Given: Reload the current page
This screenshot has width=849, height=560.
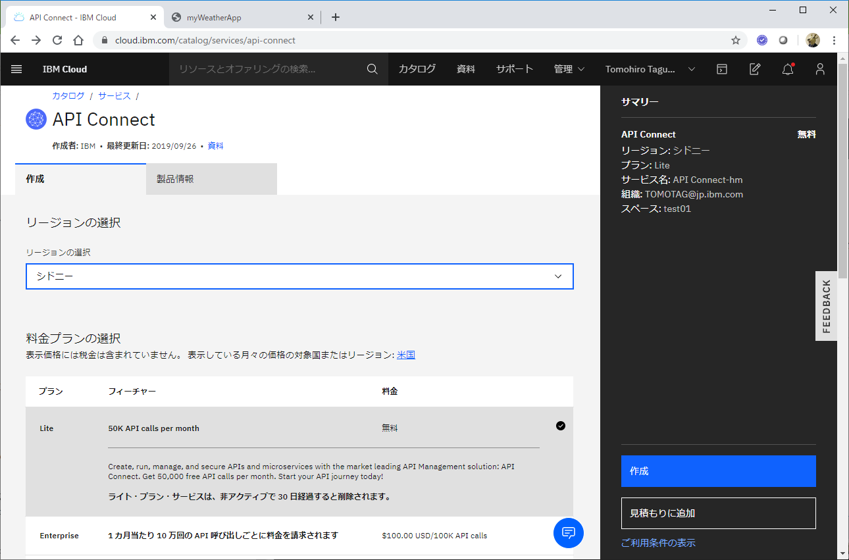Looking at the screenshot, I should point(57,40).
